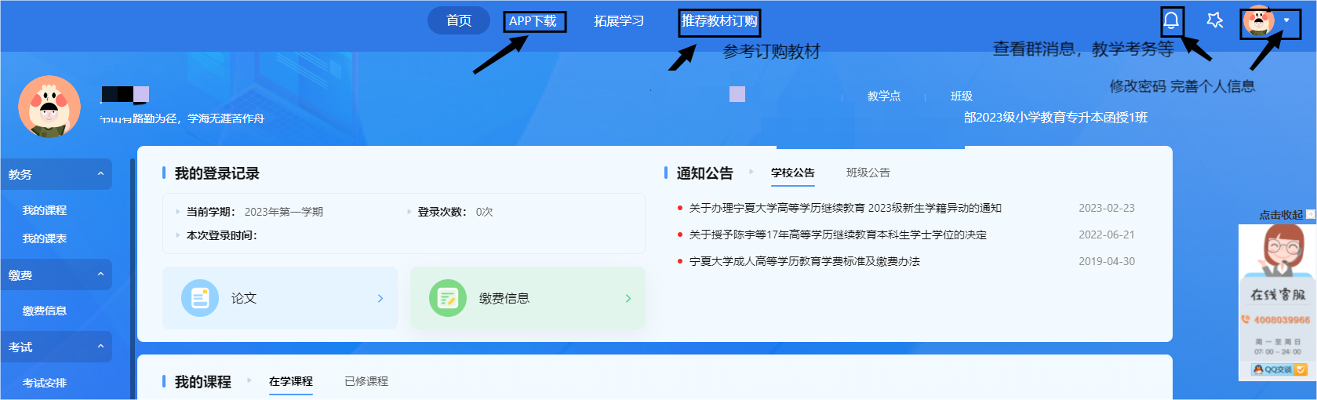Click the 论文 document icon card

pyautogui.click(x=279, y=298)
